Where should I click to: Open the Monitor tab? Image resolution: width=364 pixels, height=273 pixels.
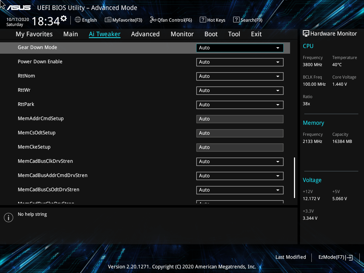182,34
